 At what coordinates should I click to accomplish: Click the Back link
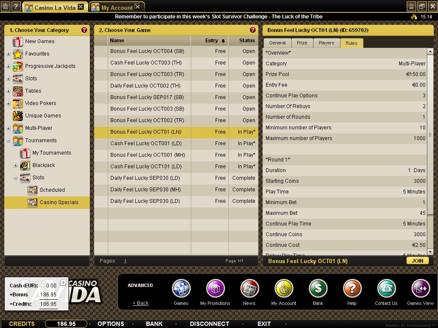(x=140, y=303)
